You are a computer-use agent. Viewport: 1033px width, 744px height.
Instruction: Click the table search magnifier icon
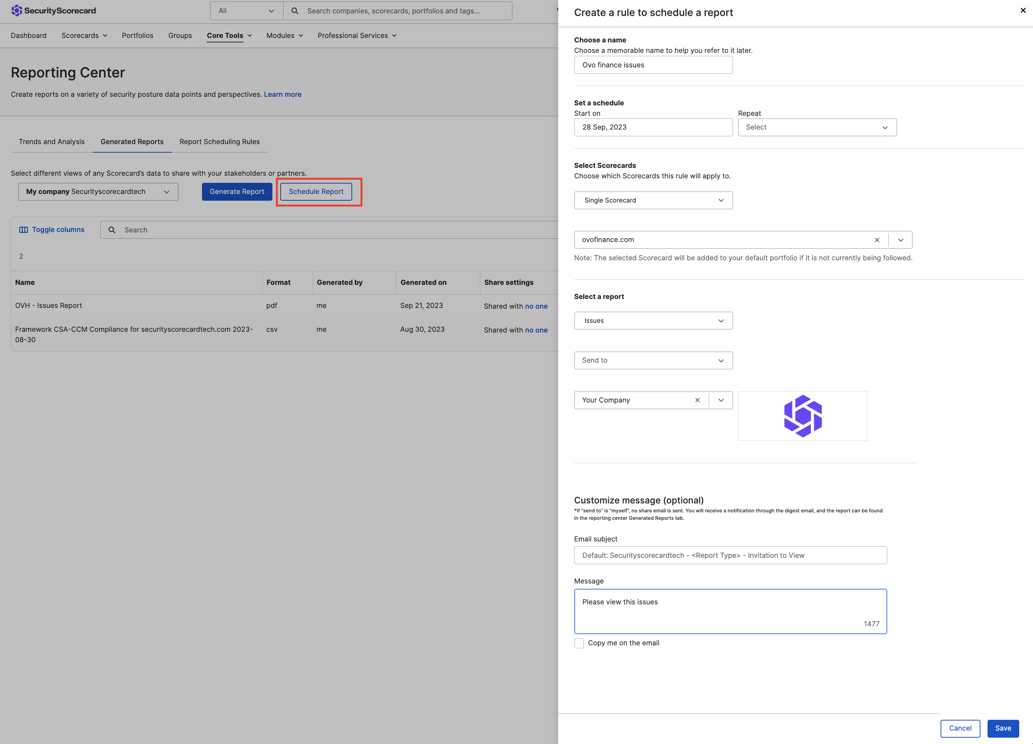(x=111, y=230)
